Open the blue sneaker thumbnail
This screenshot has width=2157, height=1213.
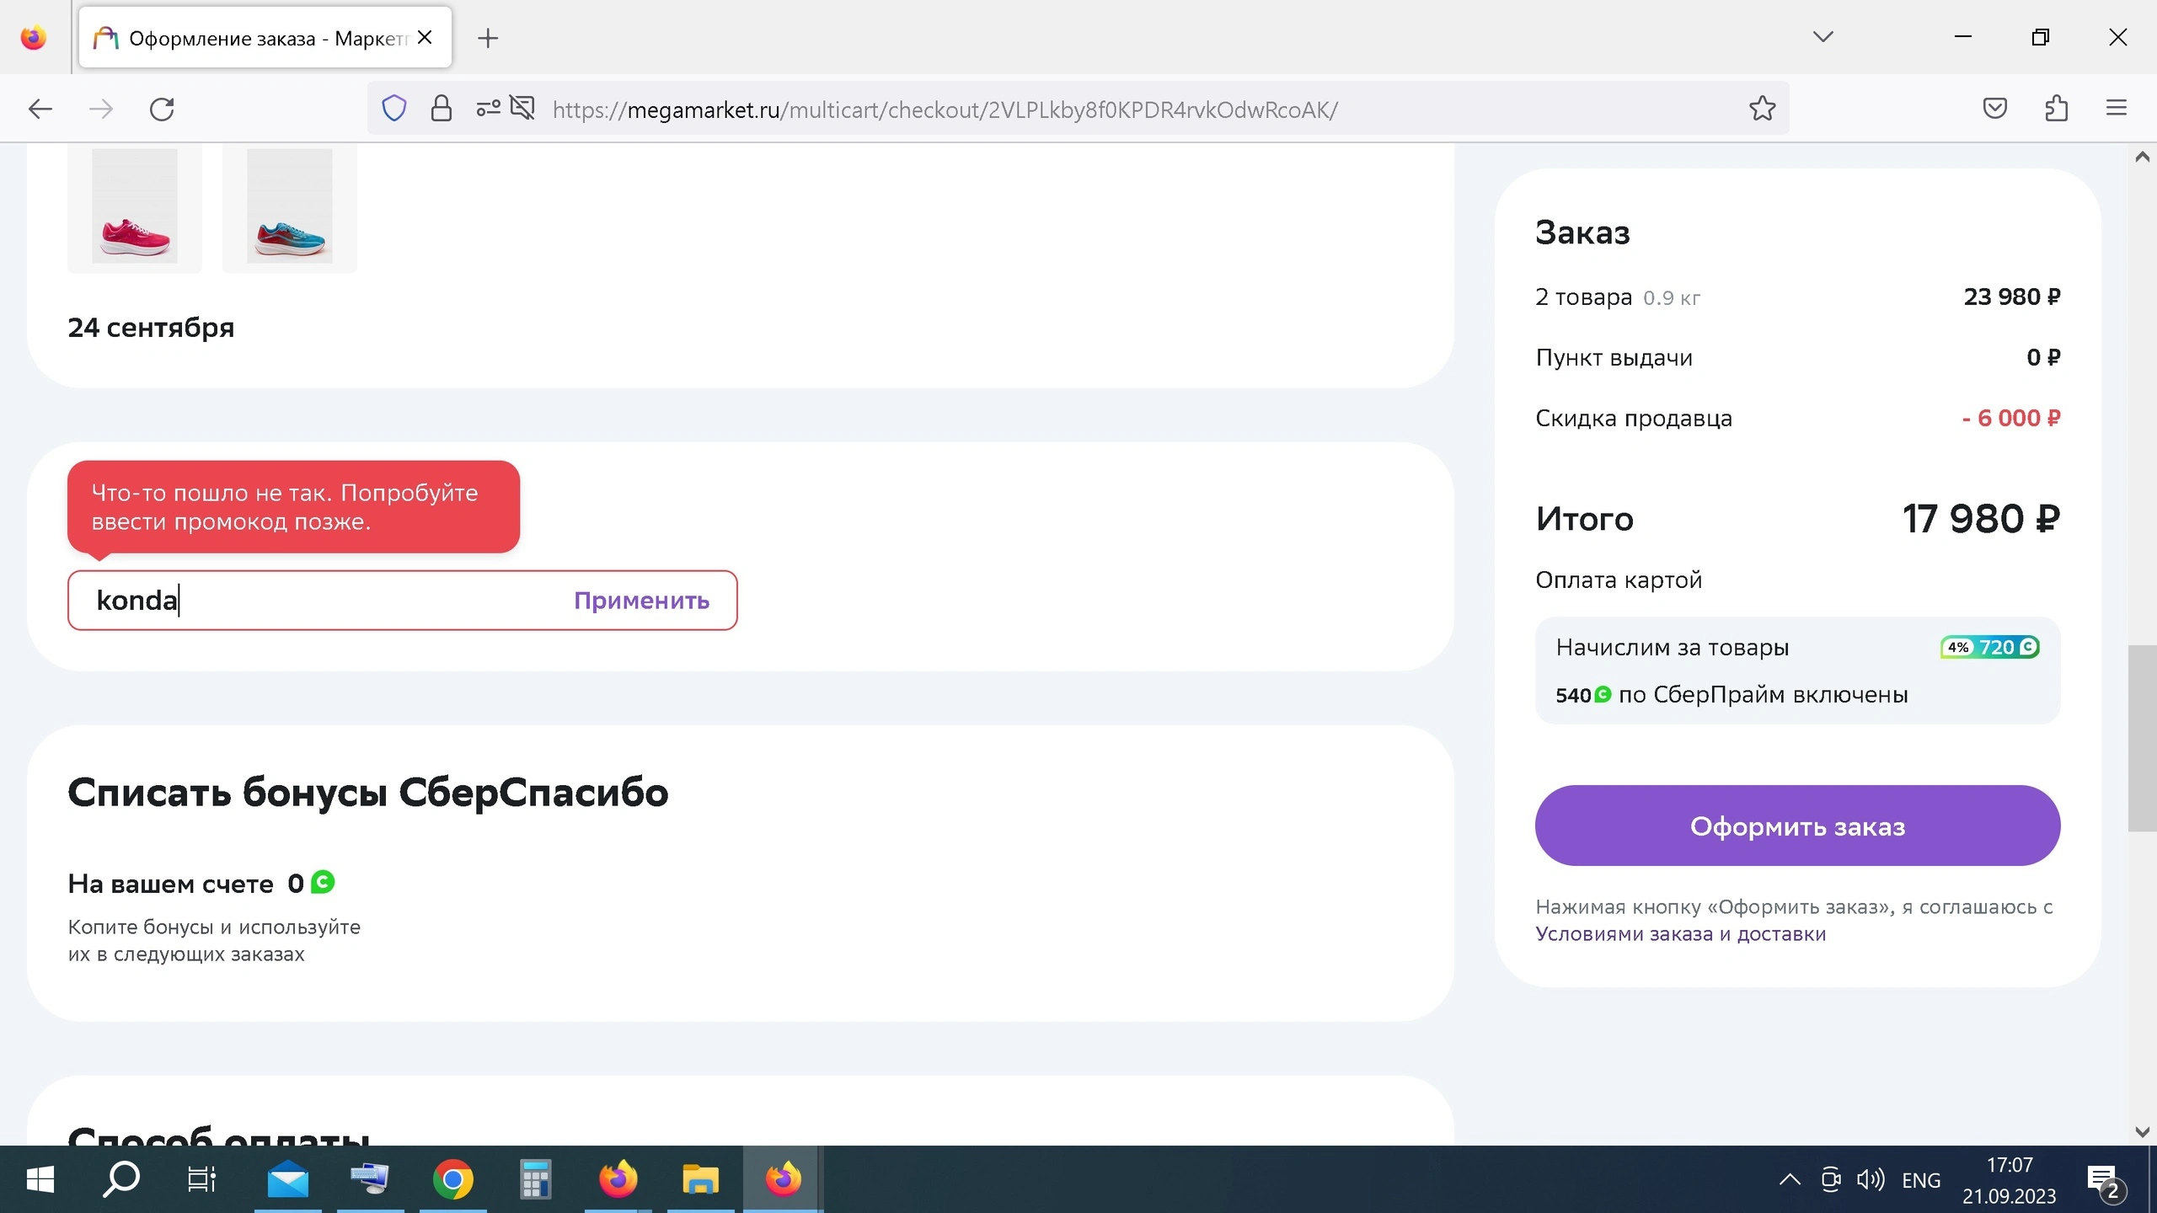coord(290,207)
